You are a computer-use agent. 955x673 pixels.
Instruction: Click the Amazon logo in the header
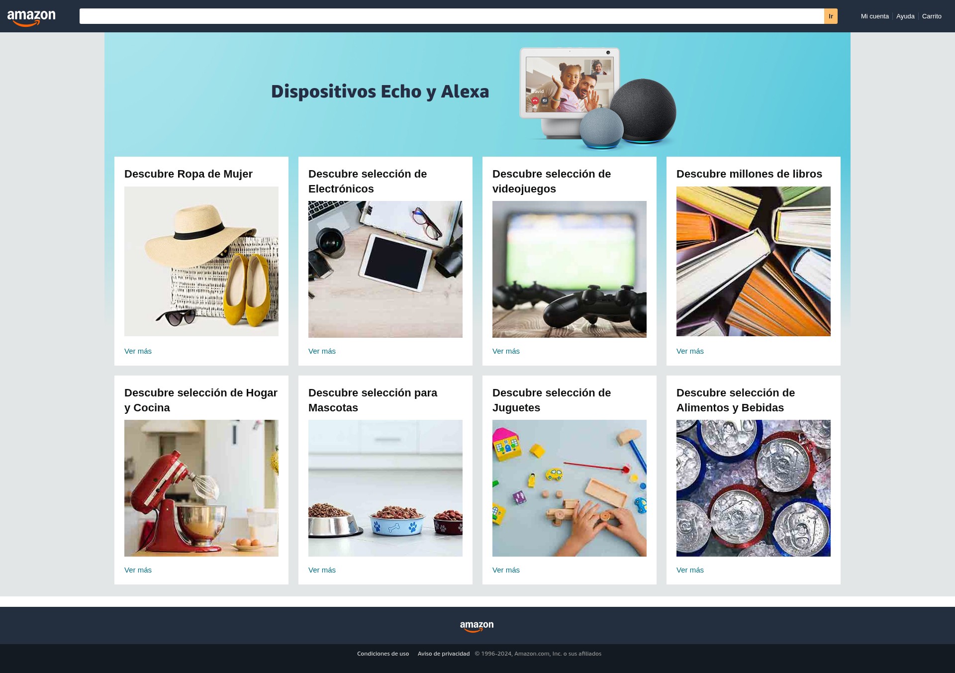pos(31,18)
